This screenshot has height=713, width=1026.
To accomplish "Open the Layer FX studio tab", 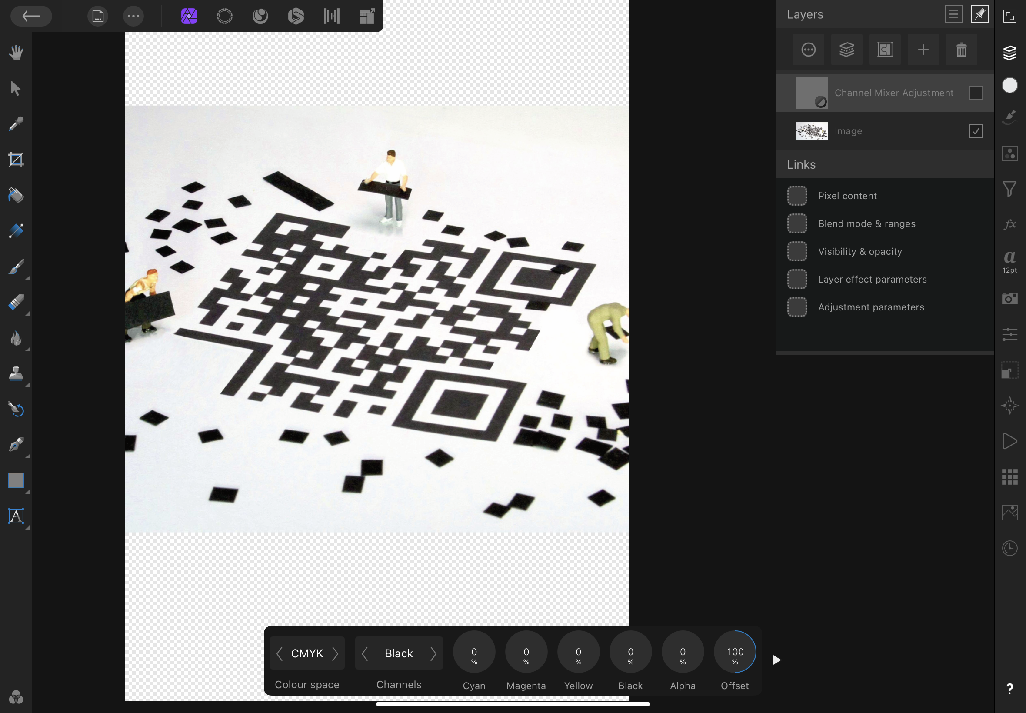I will [1010, 224].
